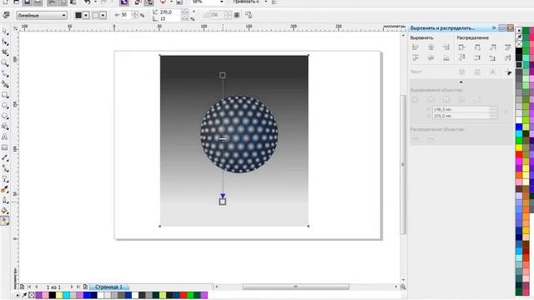Open the start fill color picker dropdown
The height and width of the screenshot is (300, 534).
tap(86, 15)
